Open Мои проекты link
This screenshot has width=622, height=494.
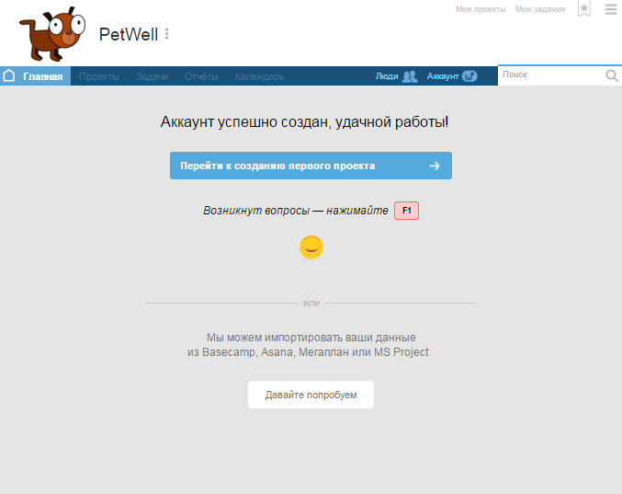coord(481,9)
